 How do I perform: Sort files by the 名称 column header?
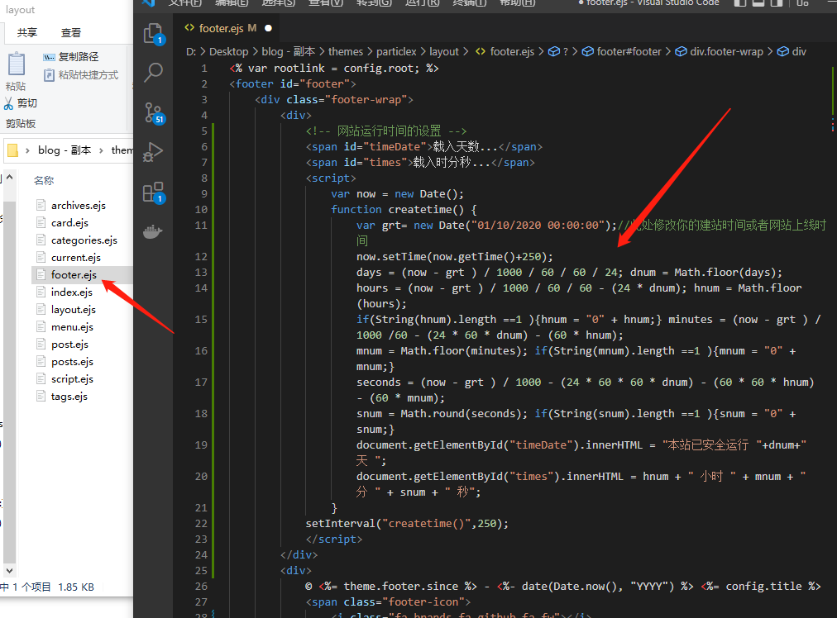(x=44, y=181)
